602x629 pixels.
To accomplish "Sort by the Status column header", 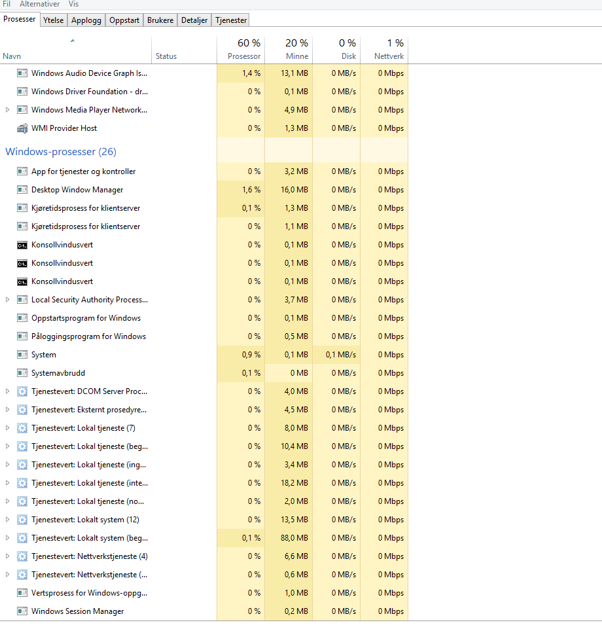I will coord(184,50).
